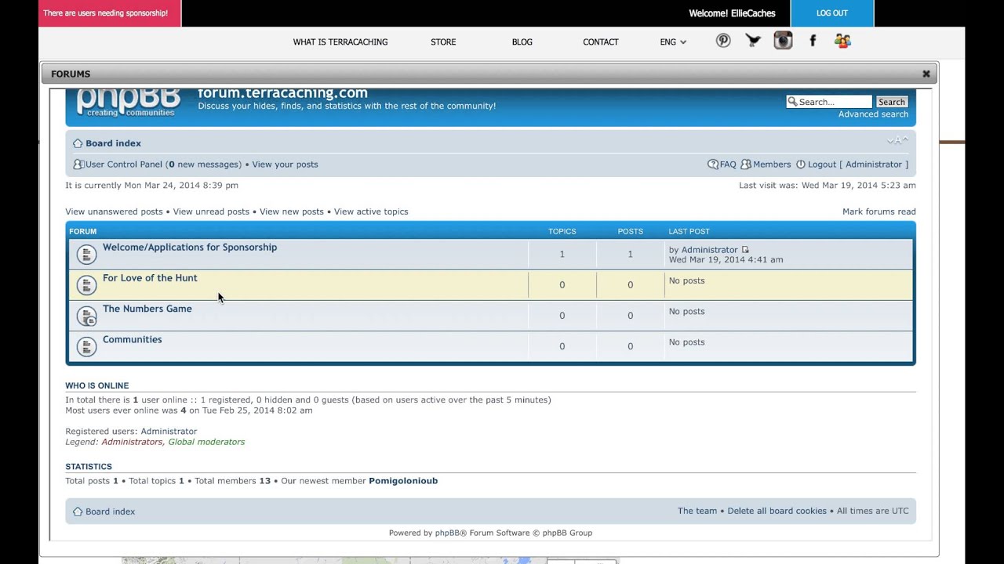Click Mark forums read
This screenshot has width=1004, height=564.
(879, 211)
